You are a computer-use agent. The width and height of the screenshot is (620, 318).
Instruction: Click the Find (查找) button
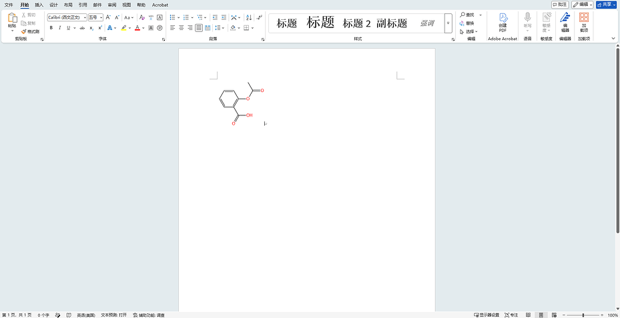coord(467,15)
